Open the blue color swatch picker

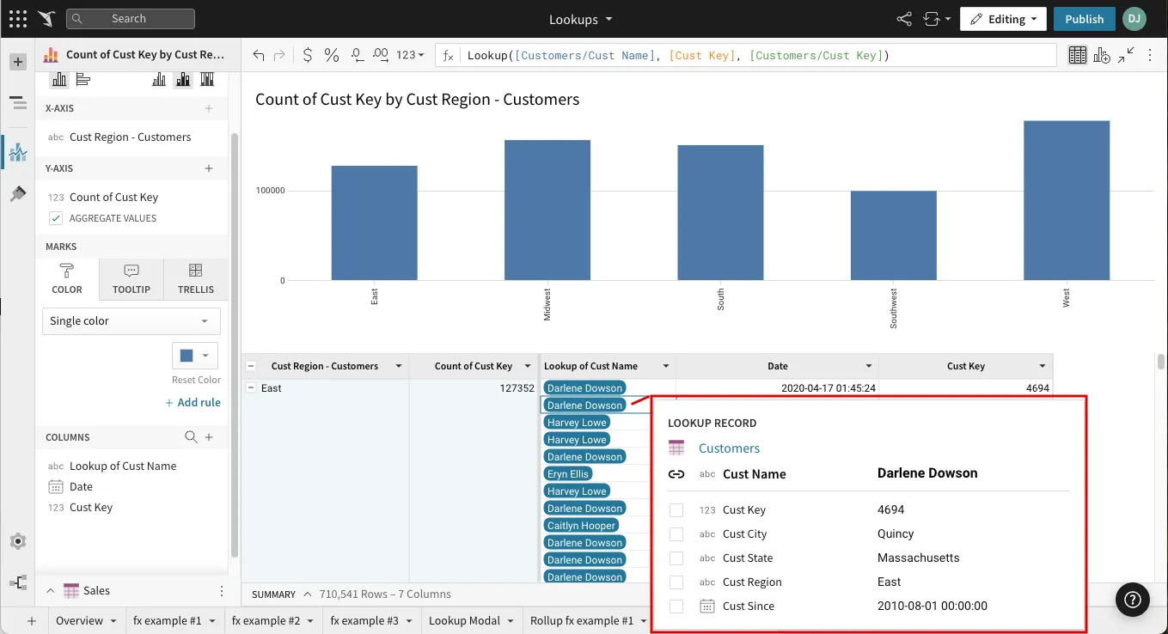click(195, 356)
